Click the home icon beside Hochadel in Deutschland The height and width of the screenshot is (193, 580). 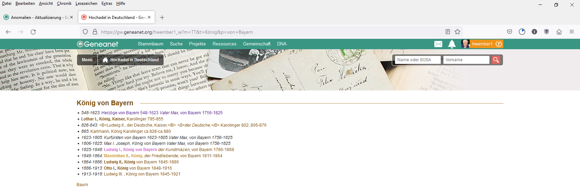coord(105,60)
